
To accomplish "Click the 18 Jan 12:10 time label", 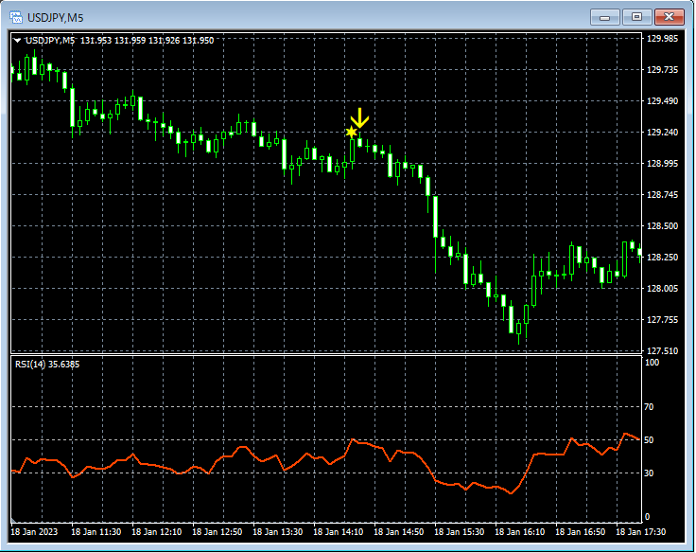I will (157, 532).
